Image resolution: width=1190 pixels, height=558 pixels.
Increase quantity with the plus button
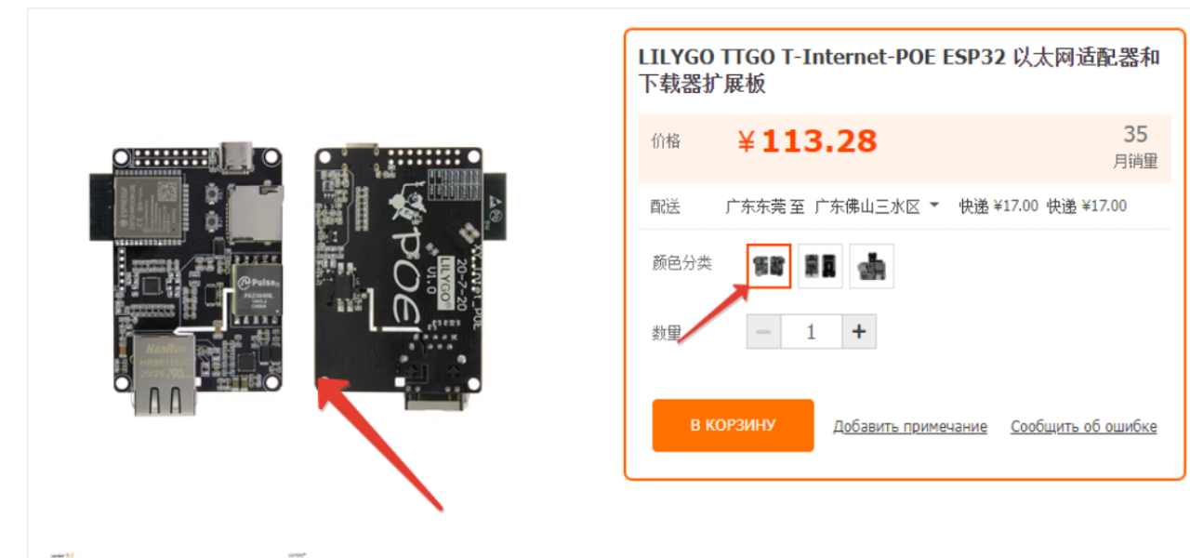coord(859,331)
